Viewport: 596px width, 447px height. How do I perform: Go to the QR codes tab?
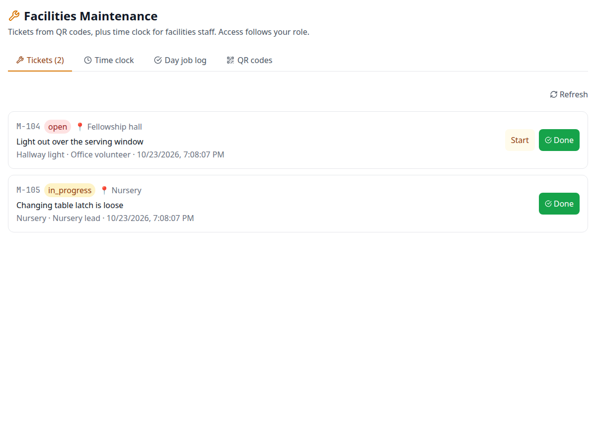click(x=249, y=60)
